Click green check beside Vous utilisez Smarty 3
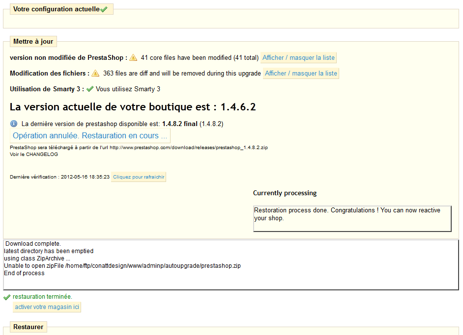The height and width of the screenshot is (335, 463). click(90, 89)
